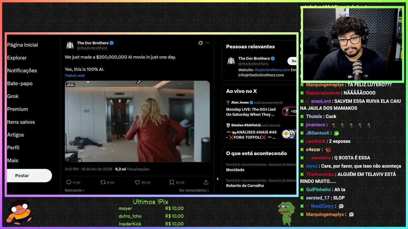This screenshot has width=408, height=229.
Task: Click the Grok explain icon on post
Action: coord(200,43)
